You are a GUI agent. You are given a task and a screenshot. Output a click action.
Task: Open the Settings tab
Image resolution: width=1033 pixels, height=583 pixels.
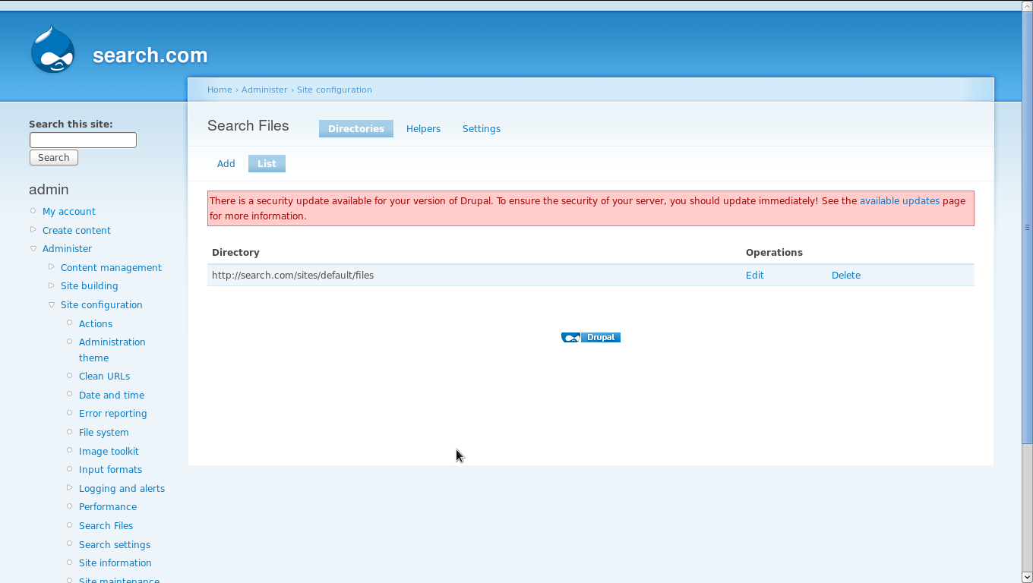click(481, 129)
